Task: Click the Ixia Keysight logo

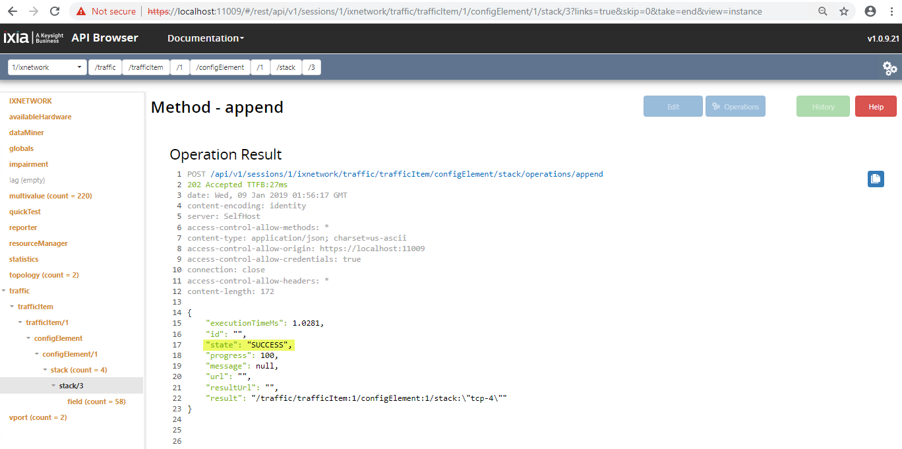Action: [34, 38]
